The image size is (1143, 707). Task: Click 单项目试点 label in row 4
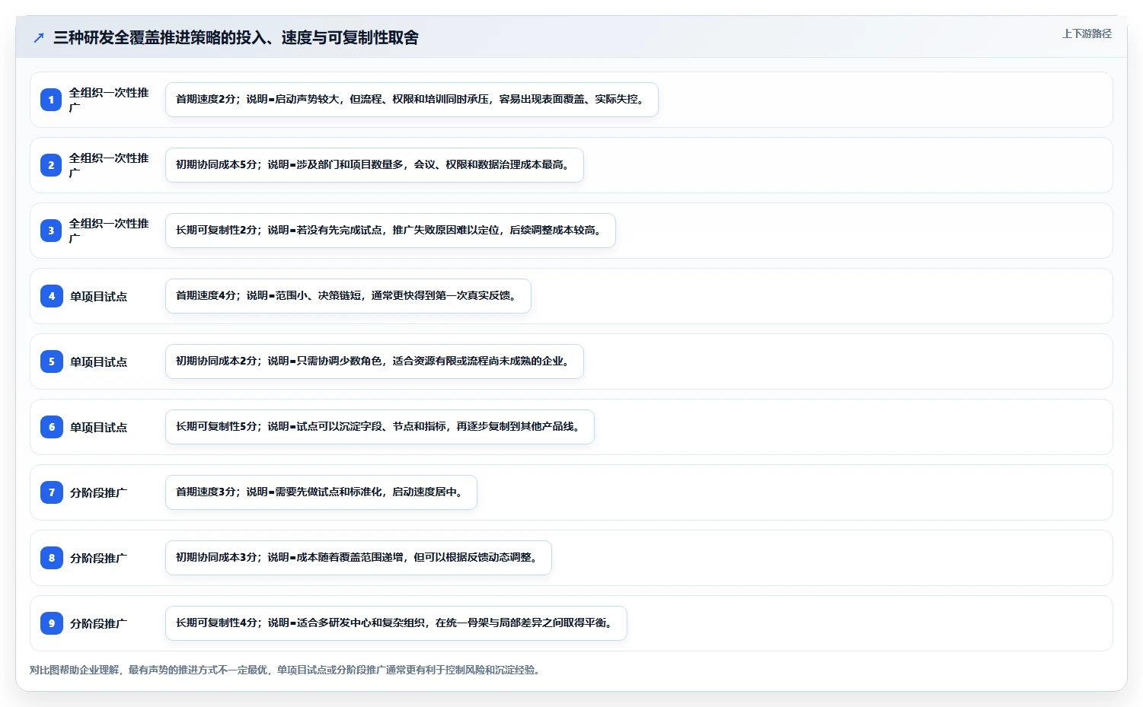pyautogui.click(x=98, y=297)
